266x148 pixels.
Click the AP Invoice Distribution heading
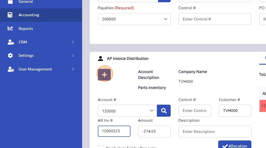tap(128, 58)
